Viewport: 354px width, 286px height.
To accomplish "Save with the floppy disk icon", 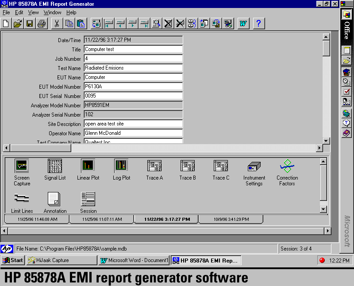I will point(30,24).
